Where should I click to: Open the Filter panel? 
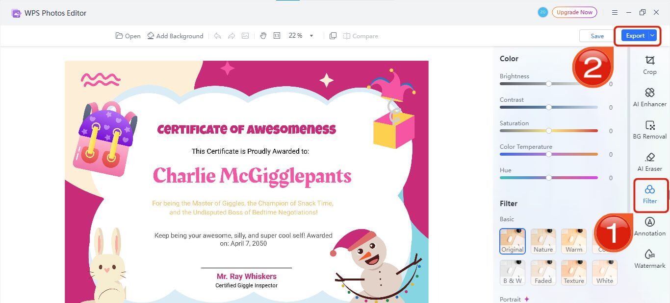point(650,194)
